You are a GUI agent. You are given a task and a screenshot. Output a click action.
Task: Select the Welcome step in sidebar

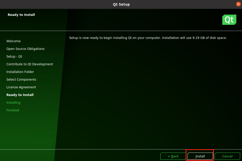(13, 41)
